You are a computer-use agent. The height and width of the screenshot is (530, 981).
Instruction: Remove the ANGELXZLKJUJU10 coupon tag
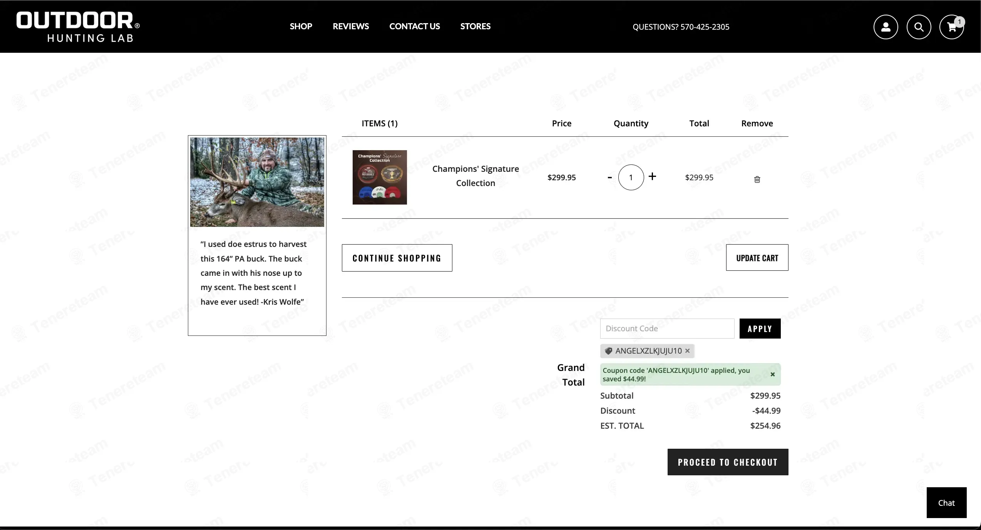point(687,351)
